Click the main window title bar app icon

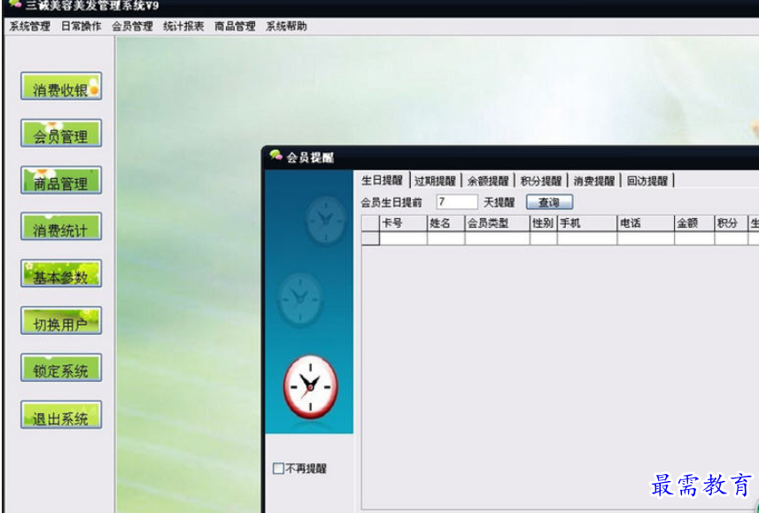tap(15, 4)
